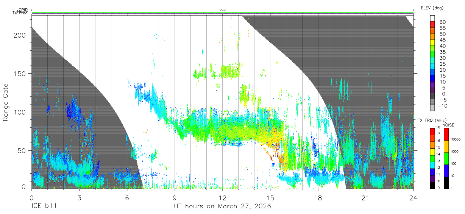Screen dimensions: 465x214
Task: Click the x-axis hour tick '21'
Action: click(366, 198)
